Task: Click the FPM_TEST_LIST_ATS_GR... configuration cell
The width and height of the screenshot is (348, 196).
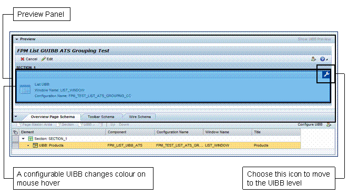Action: click(179, 145)
